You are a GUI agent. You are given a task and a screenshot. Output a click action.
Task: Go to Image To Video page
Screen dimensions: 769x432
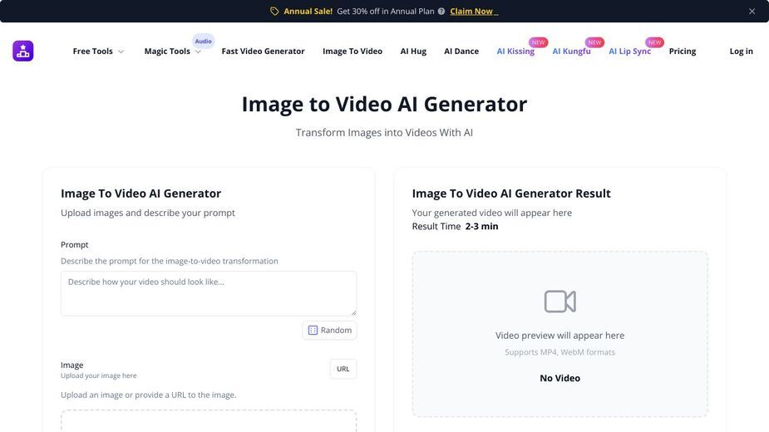coord(352,51)
